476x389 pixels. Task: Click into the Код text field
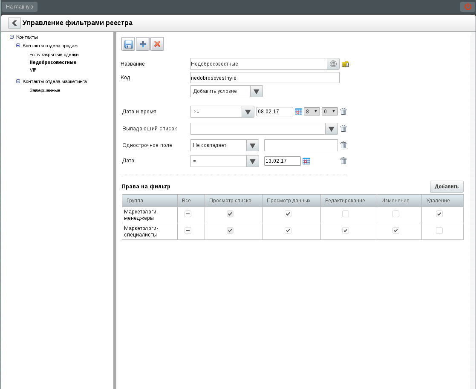click(x=265, y=78)
